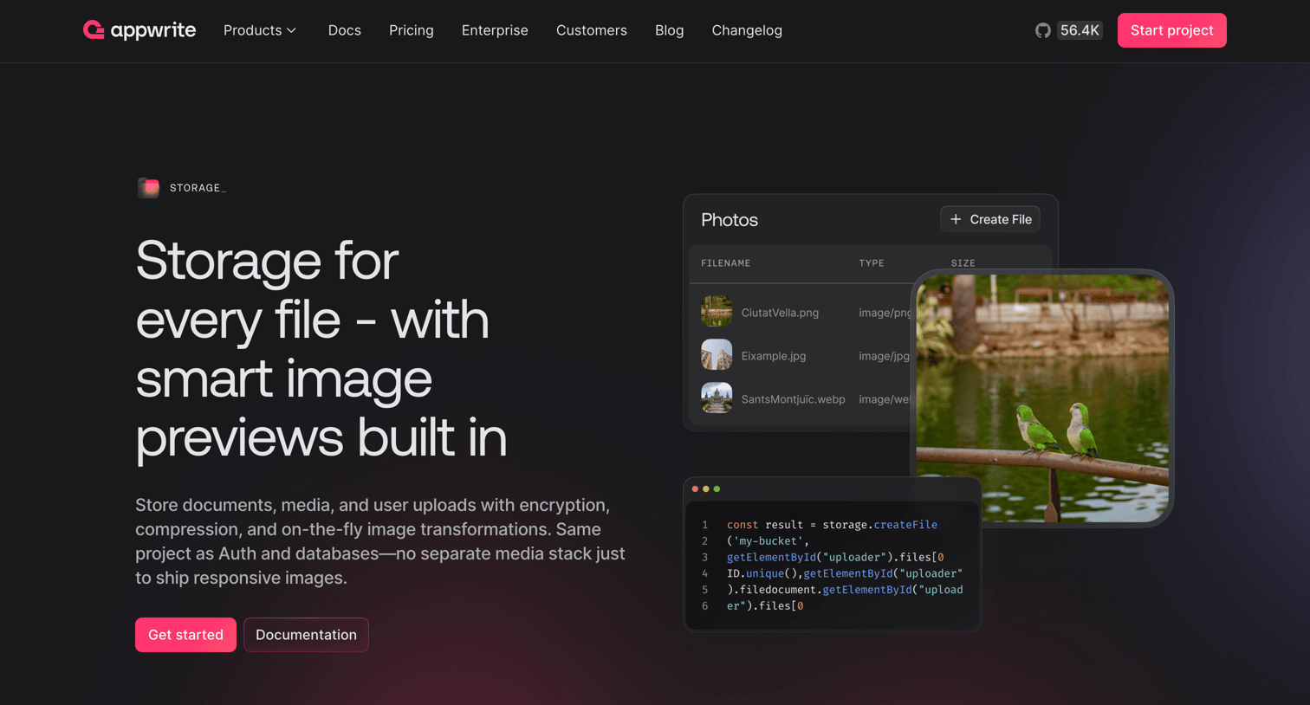The height and width of the screenshot is (705, 1310).
Task: Open the SantsMontjuïc.webp thumbnail
Action: (x=717, y=398)
